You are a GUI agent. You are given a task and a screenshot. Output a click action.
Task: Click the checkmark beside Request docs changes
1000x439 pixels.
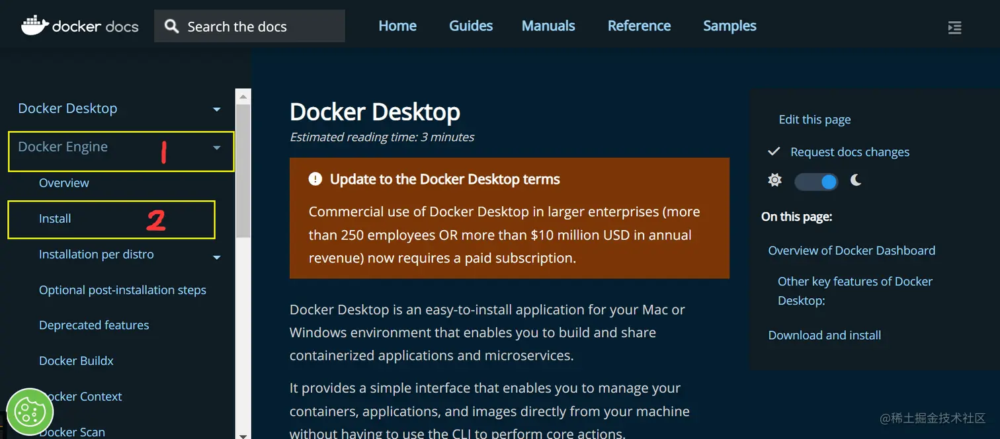(774, 151)
